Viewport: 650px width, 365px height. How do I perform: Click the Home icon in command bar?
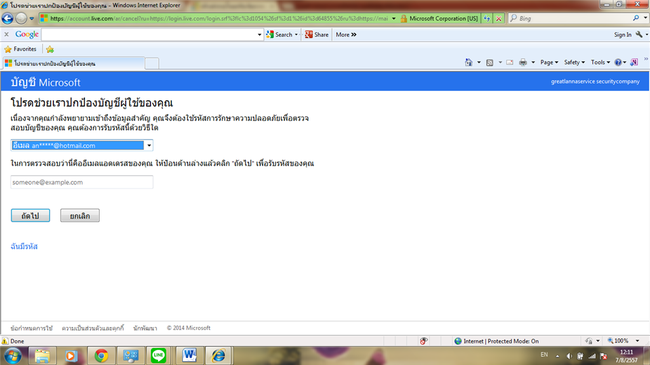click(468, 62)
